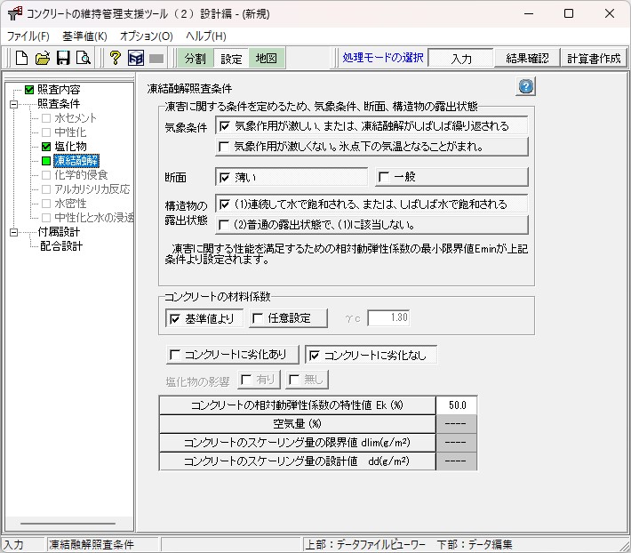Check the 一般 cross-section checkbox
The image size is (631, 553).
[384, 177]
